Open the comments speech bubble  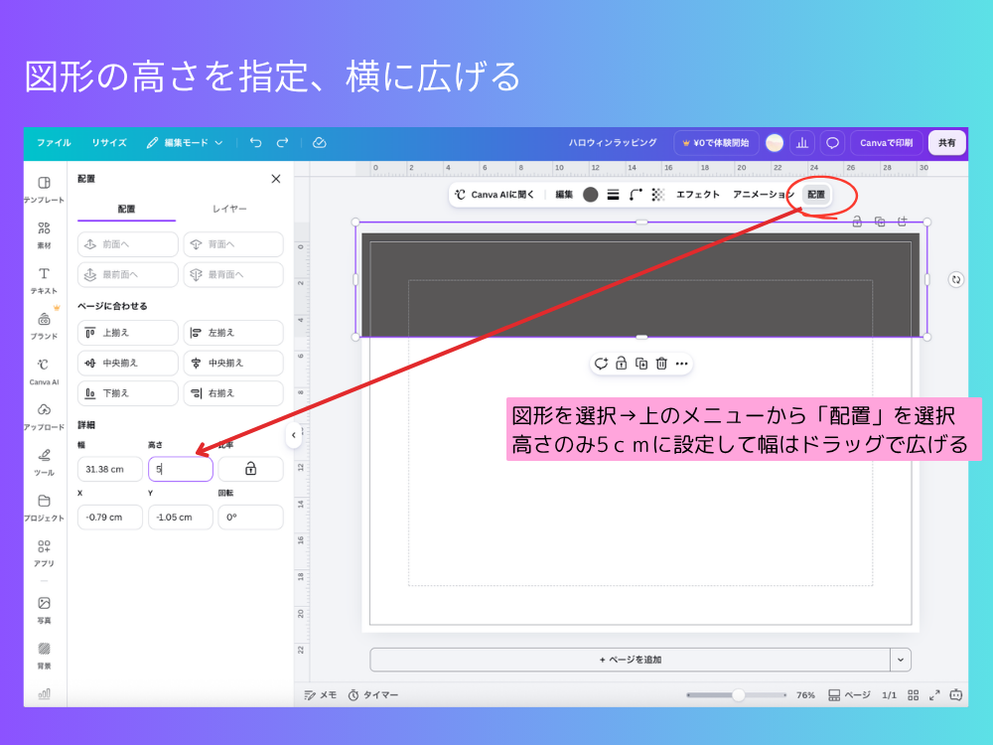point(832,142)
